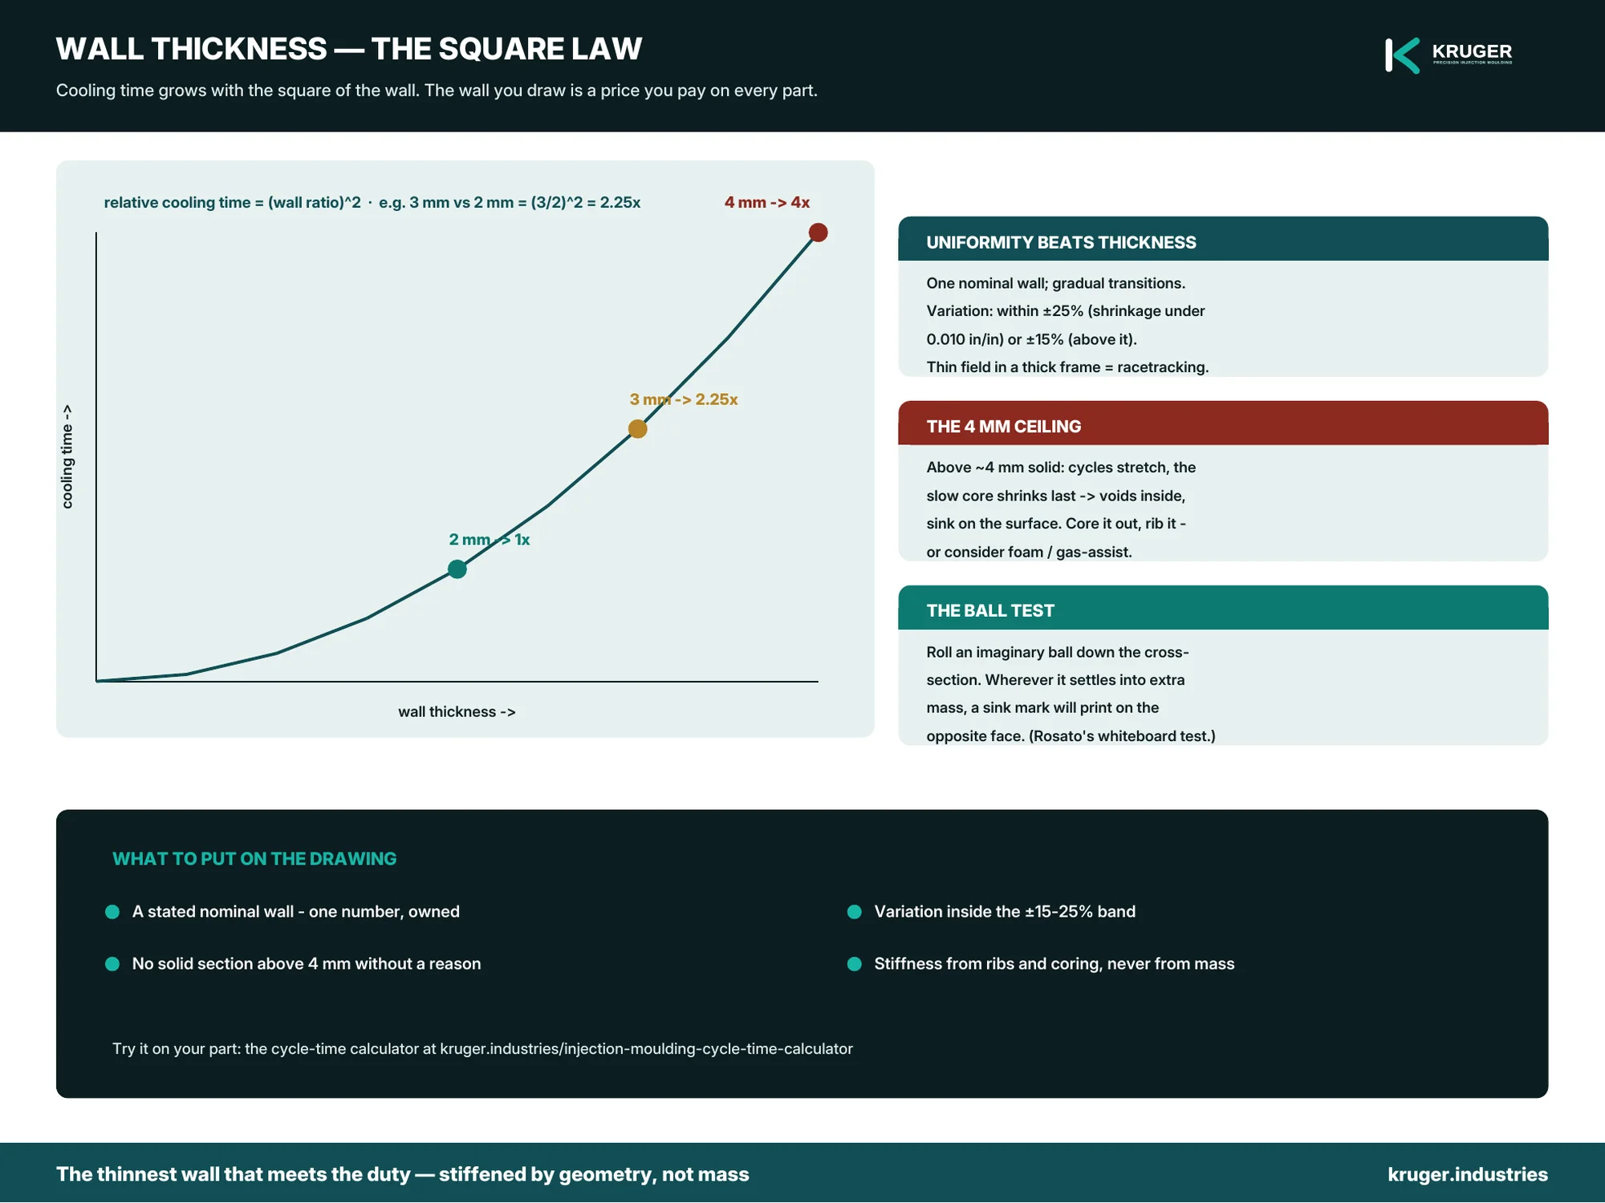
Task: Click the 'Uniformity Beats Thickness' card header
Action: tap(1223, 239)
